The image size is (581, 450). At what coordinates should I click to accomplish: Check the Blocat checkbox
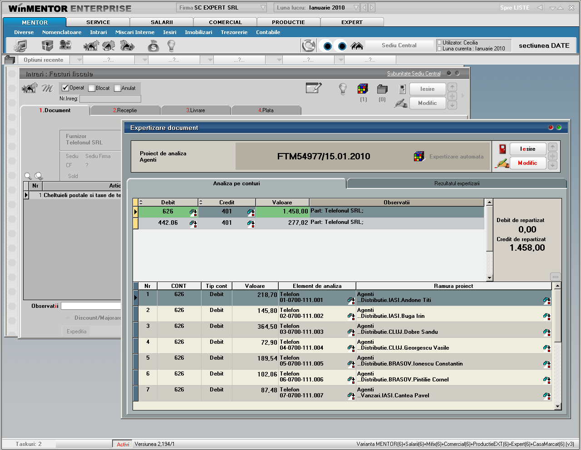pyautogui.click(x=92, y=89)
